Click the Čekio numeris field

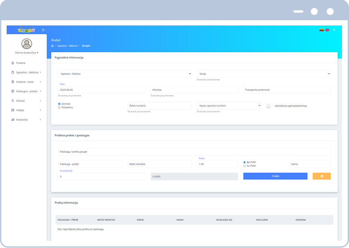click(159, 106)
